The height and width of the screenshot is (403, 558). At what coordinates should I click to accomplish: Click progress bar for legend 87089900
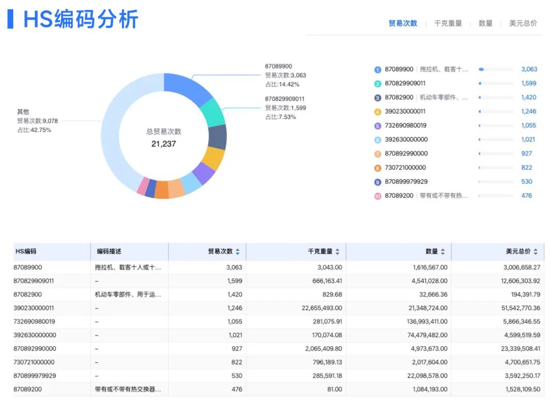coord(496,69)
